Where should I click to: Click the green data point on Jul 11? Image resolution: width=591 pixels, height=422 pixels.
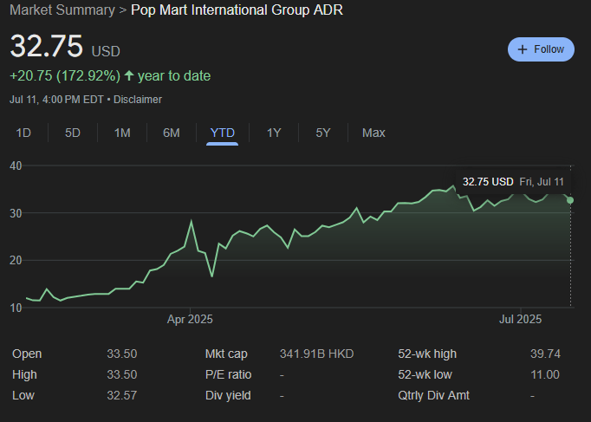[570, 200]
